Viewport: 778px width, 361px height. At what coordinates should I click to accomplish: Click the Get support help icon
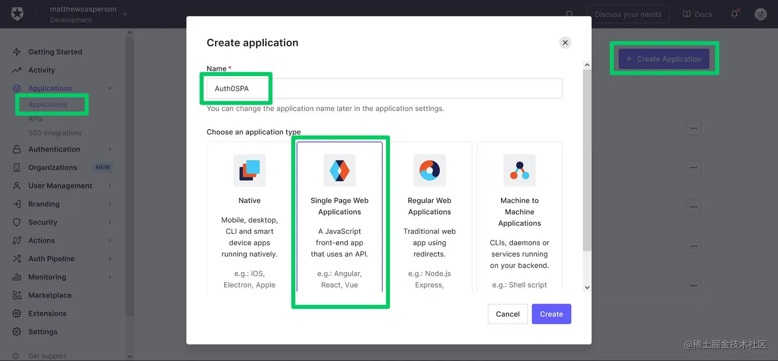pos(16,356)
